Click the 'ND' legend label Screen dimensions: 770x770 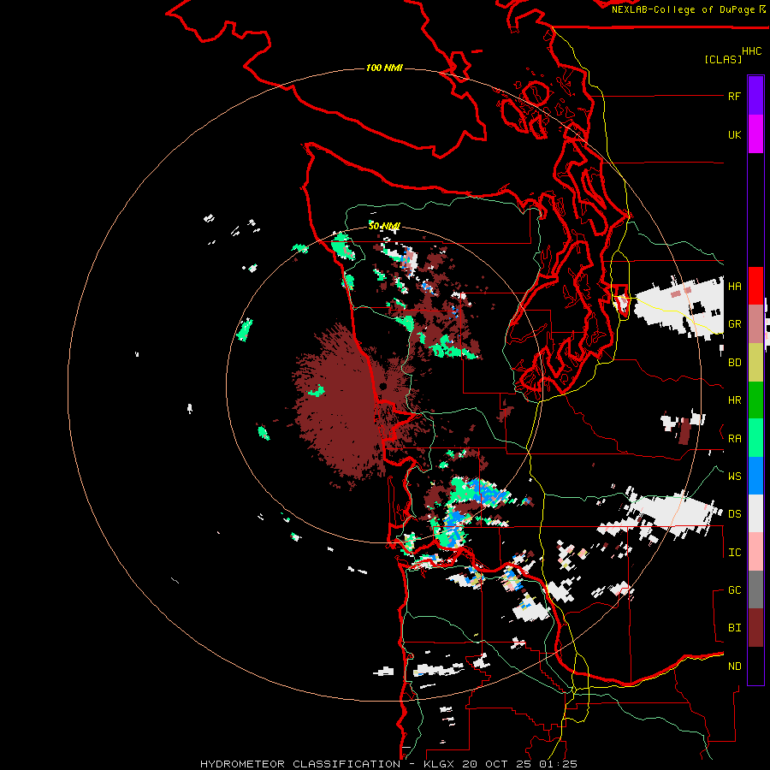tap(734, 666)
